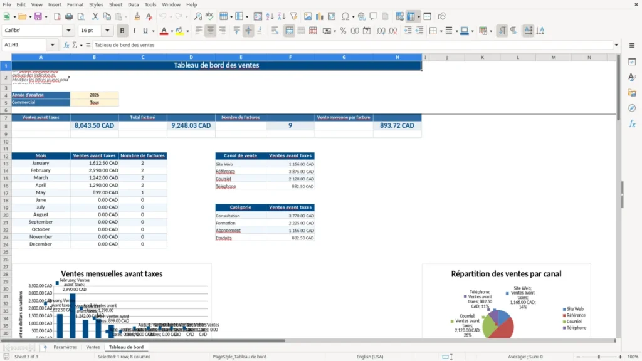Viewport: 642px width, 361px height.
Task: Open the sidebar Navigator icon
Action: [x=632, y=108]
